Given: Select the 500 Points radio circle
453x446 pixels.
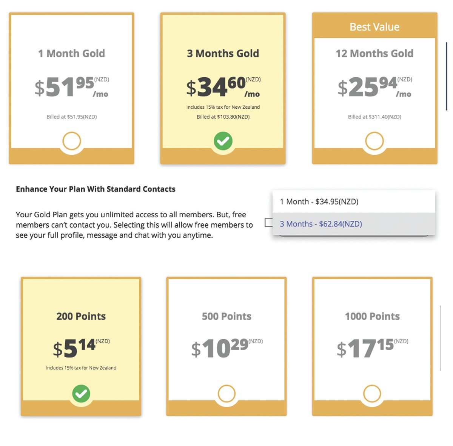Looking at the screenshot, I should click(226, 394).
